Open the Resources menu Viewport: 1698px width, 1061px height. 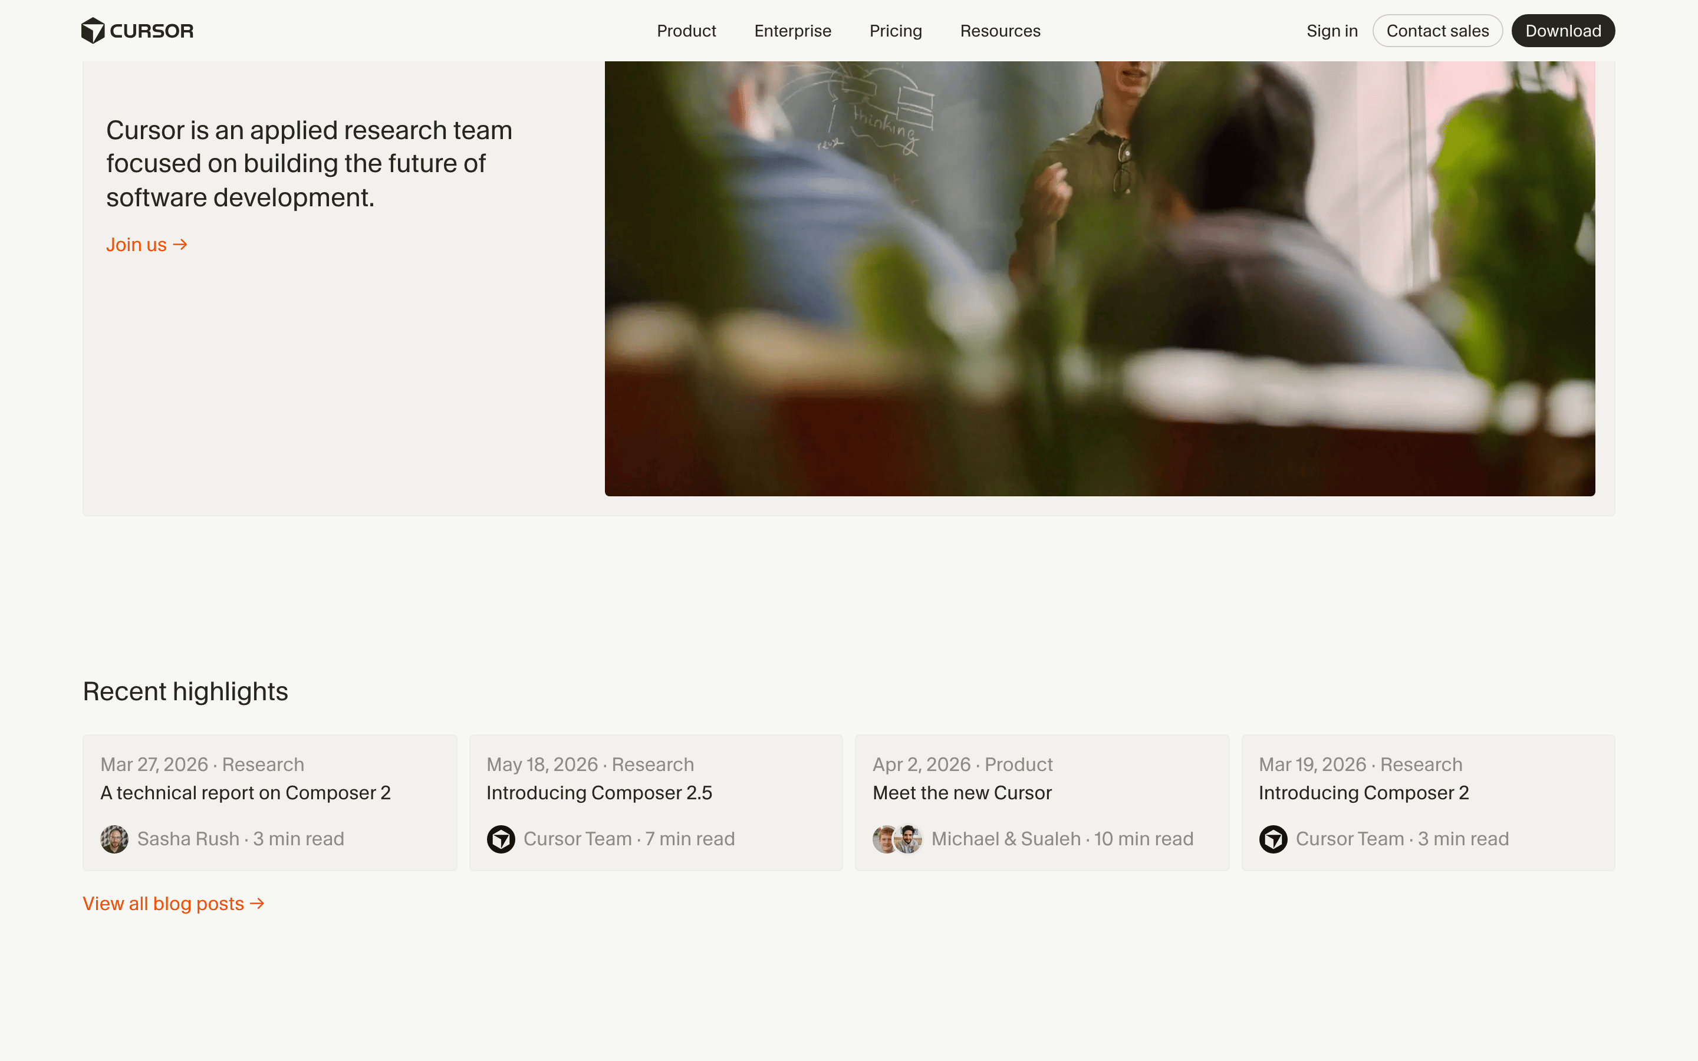pyautogui.click(x=1000, y=31)
